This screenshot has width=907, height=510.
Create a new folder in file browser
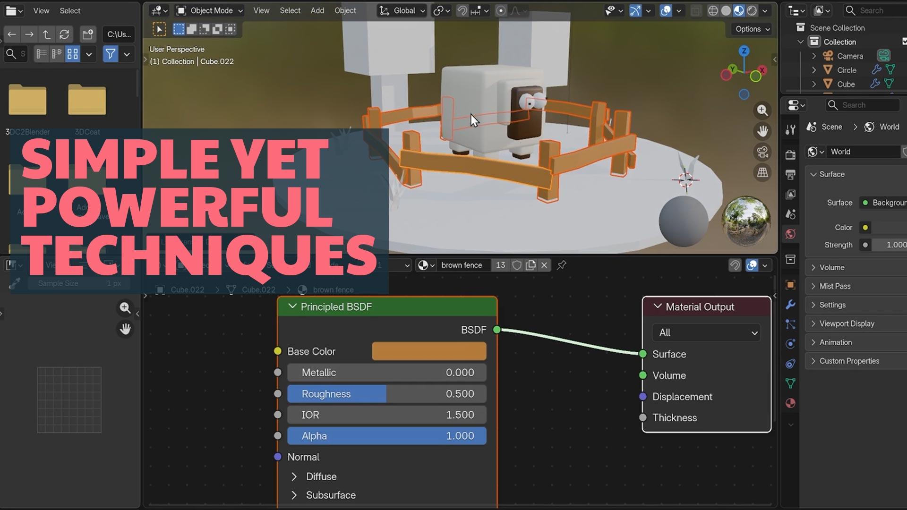88,34
